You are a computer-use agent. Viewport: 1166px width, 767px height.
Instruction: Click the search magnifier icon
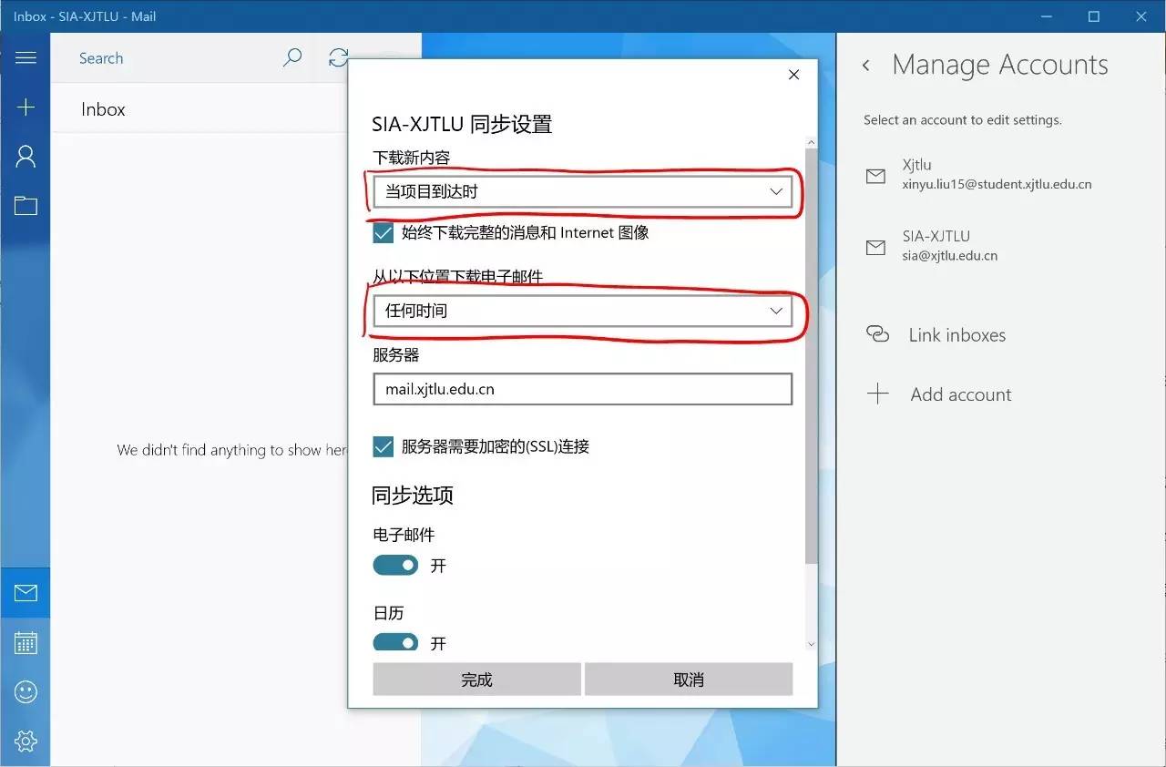[x=292, y=58]
